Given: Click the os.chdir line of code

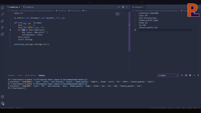Looking at the screenshot, I should [39, 18].
